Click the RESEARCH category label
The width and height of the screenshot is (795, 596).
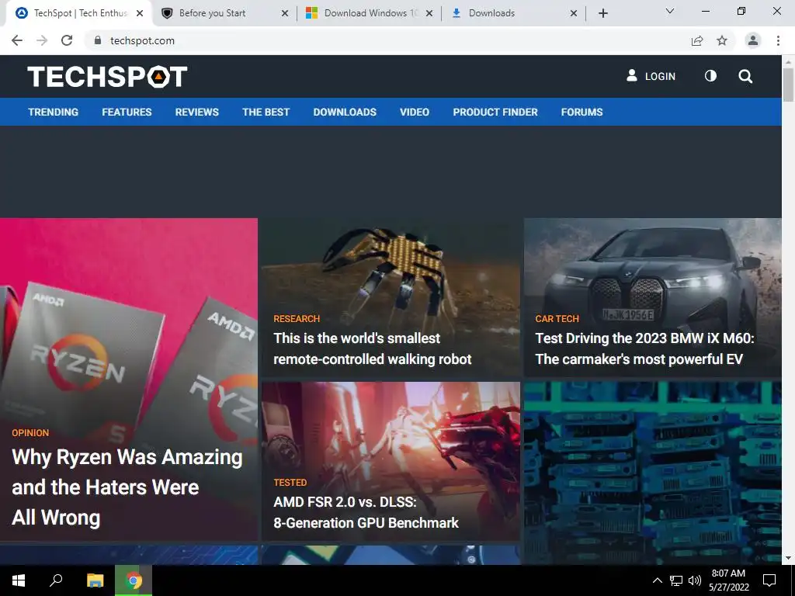click(297, 319)
